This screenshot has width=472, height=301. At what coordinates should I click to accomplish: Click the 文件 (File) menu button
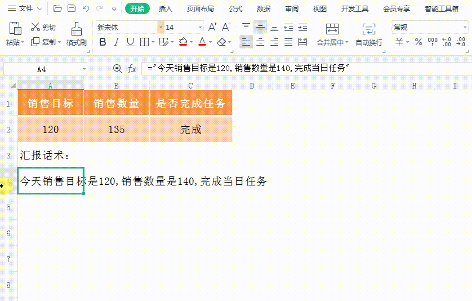click(26, 8)
